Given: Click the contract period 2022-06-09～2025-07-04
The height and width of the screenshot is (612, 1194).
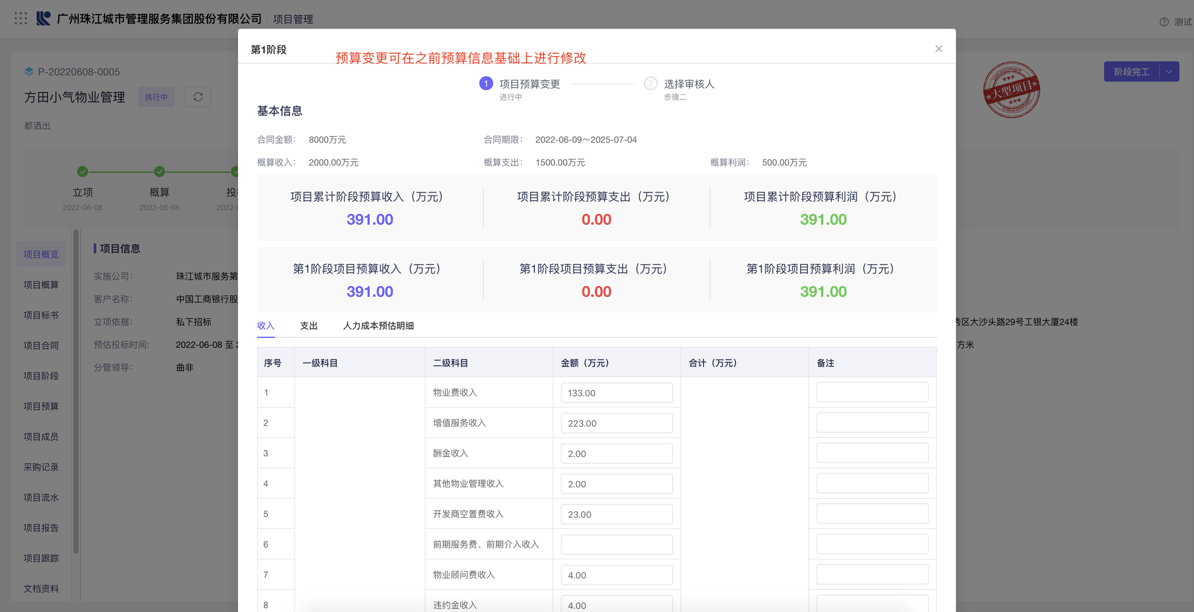Looking at the screenshot, I should coord(586,139).
